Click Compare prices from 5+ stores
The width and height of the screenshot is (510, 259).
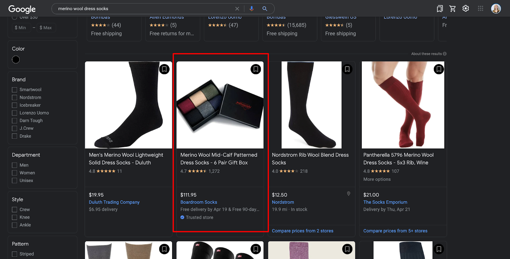coord(395,231)
